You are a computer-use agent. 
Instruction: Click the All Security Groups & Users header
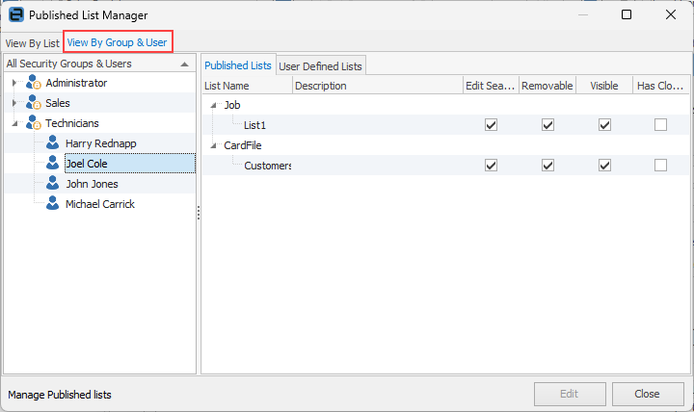(x=99, y=64)
